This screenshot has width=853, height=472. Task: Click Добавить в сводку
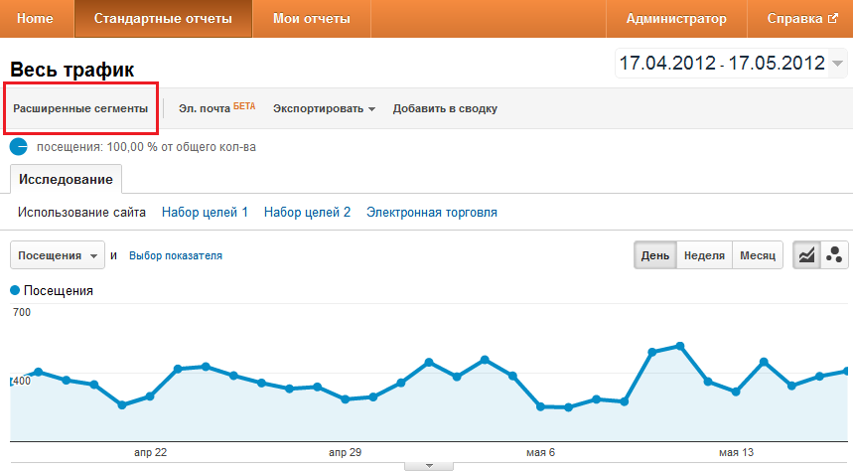pyautogui.click(x=445, y=108)
